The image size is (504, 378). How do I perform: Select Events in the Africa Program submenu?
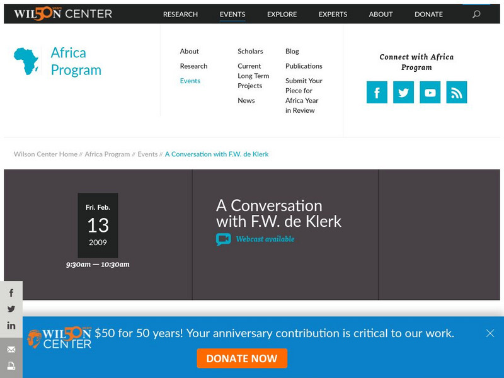pos(190,81)
